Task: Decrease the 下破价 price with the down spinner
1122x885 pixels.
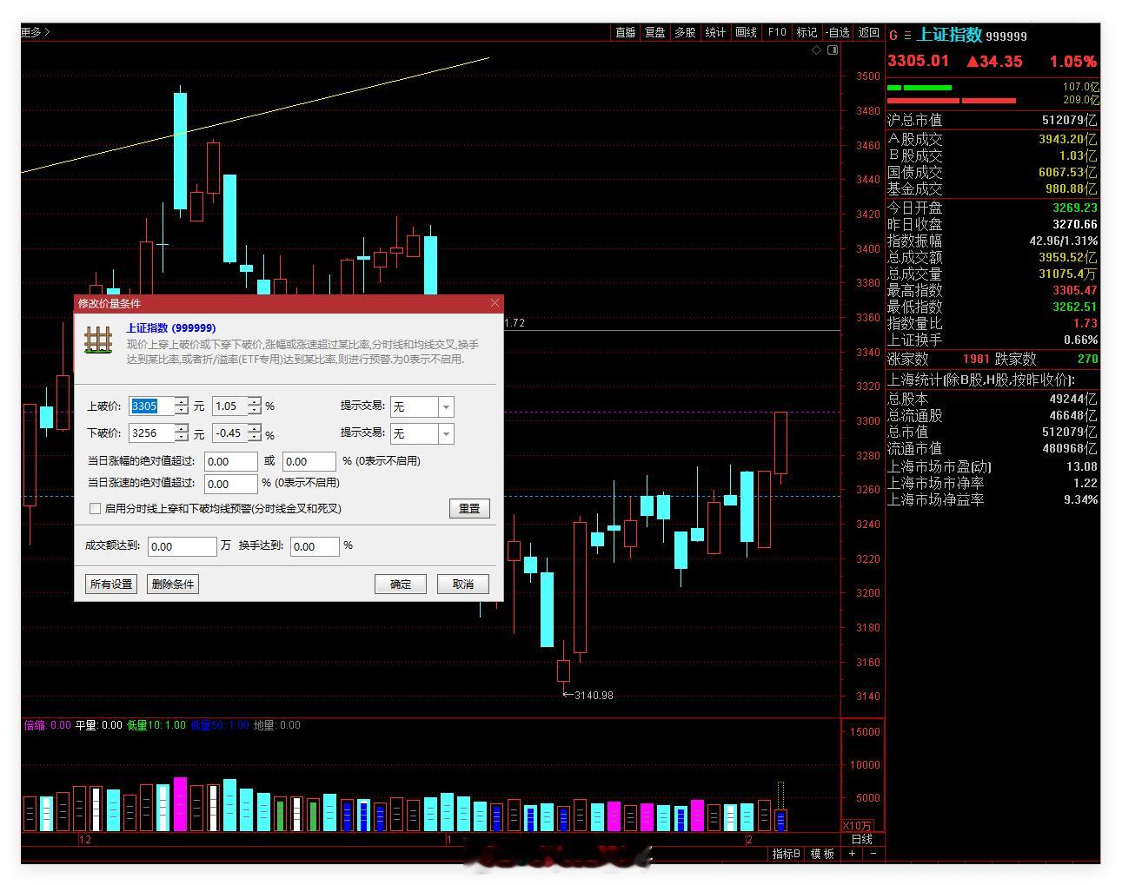Action: click(181, 438)
